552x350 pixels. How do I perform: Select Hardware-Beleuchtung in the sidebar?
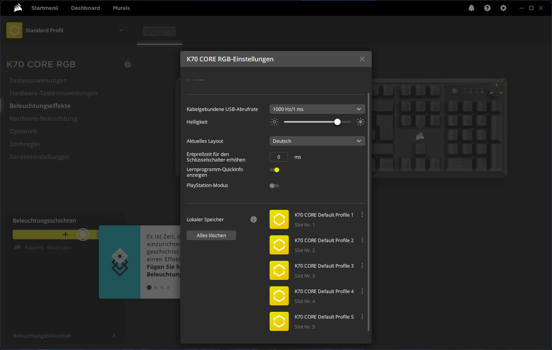[x=44, y=118]
